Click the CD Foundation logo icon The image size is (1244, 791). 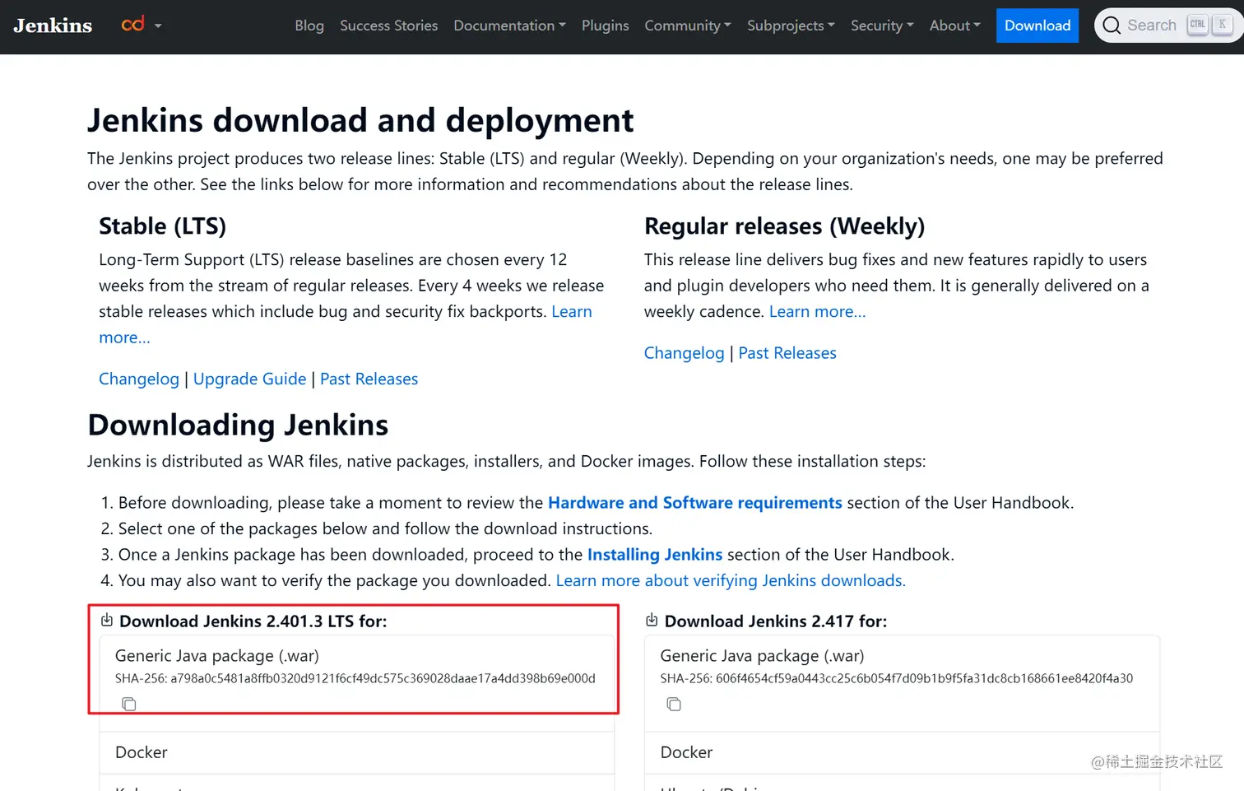tap(132, 25)
